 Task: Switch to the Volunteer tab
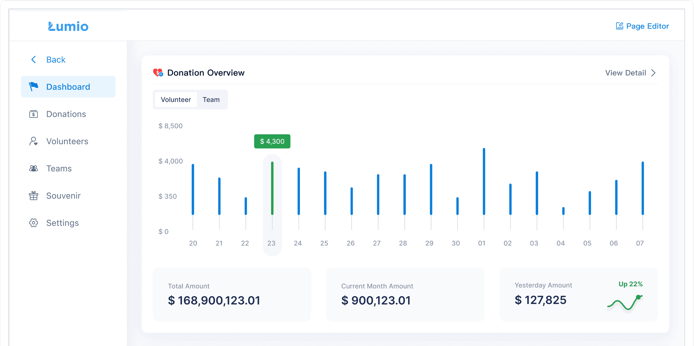click(176, 100)
